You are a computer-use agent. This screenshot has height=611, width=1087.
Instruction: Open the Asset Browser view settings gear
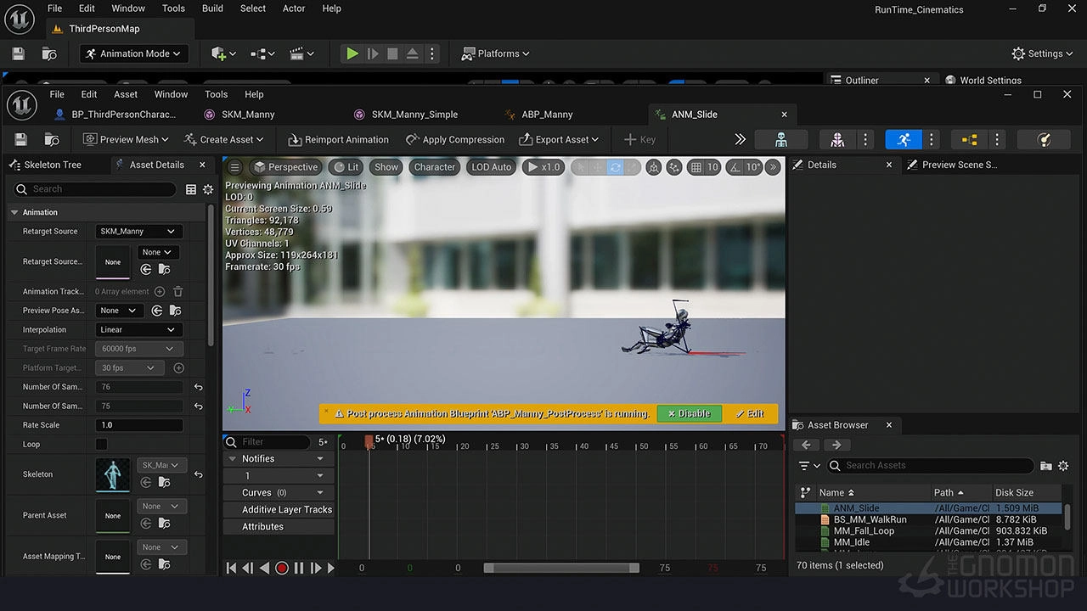(1064, 465)
